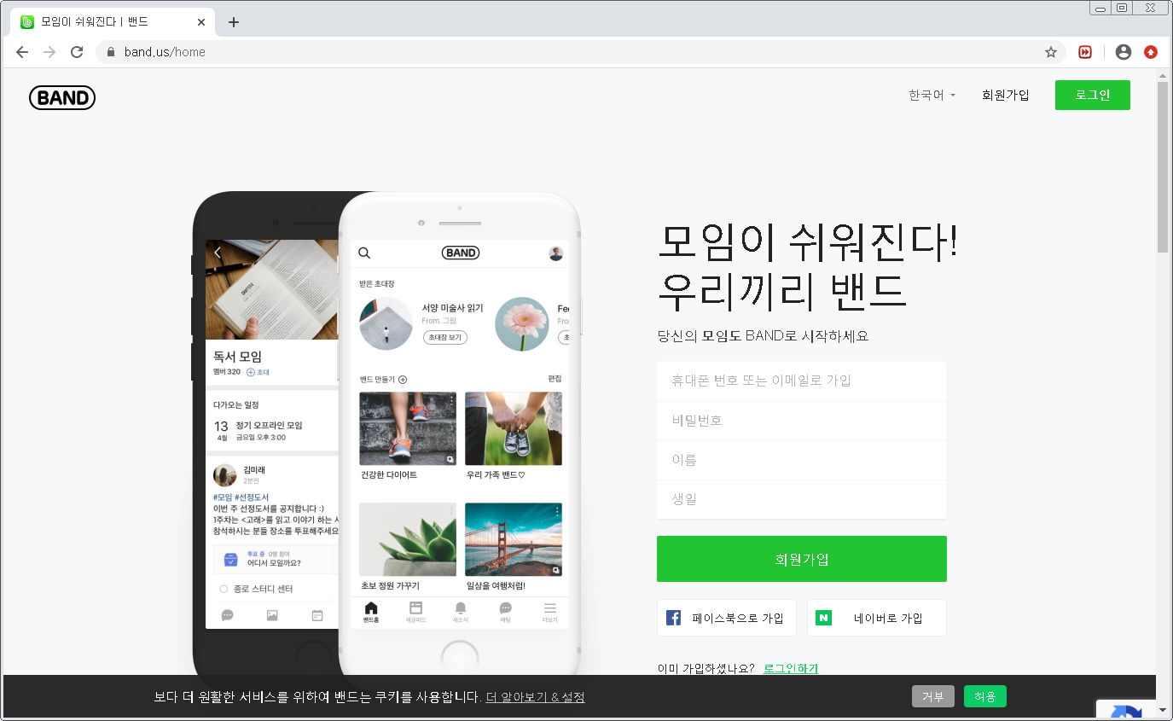Focus the 휴대폰 번호 또는 이메일 field
Screen dimensions: 1173x721
pos(802,381)
